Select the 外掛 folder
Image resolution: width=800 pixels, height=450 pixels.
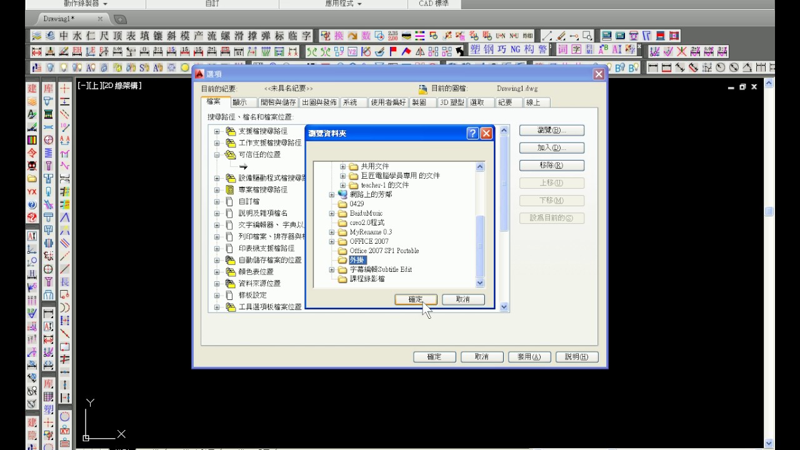point(358,260)
